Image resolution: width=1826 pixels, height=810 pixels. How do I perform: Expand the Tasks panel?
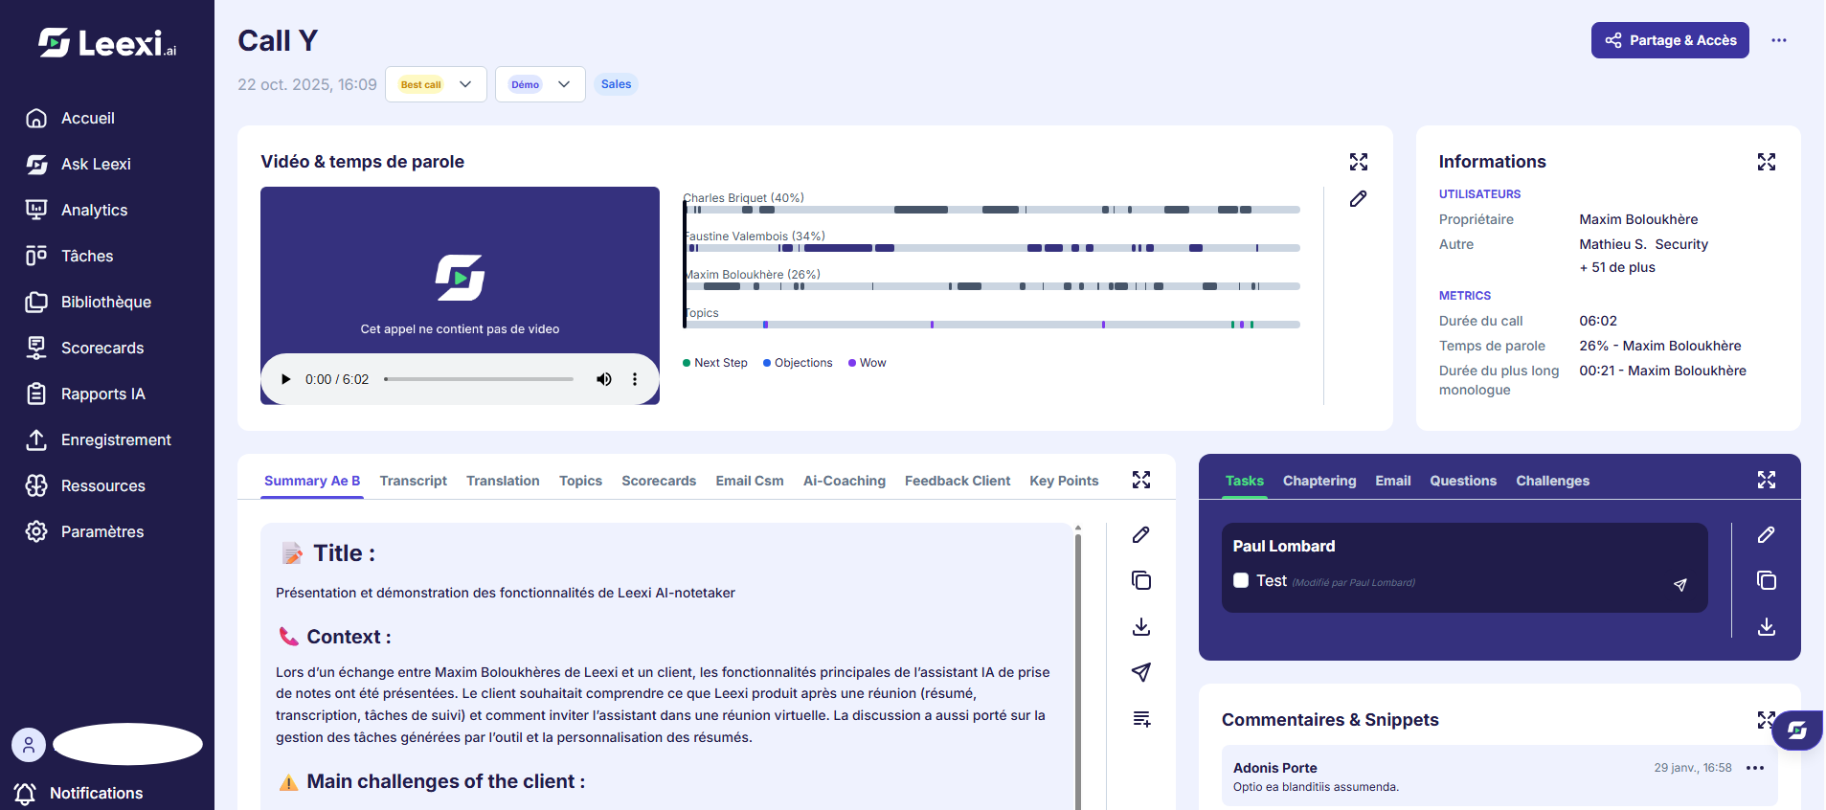click(x=1767, y=480)
